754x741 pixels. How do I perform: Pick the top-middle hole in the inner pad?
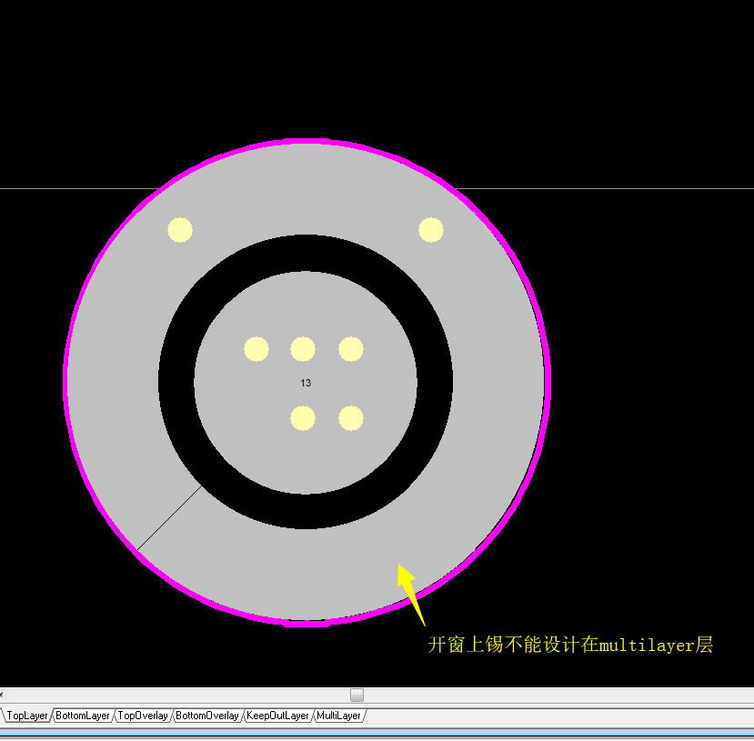click(x=303, y=349)
